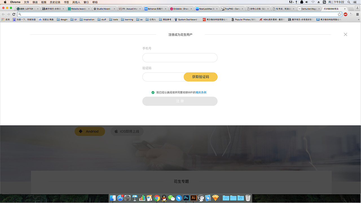Viewport: 361px width, 203px height.
Task: Open the Sketch diamond icon in the Dock
Action: (215, 198)
